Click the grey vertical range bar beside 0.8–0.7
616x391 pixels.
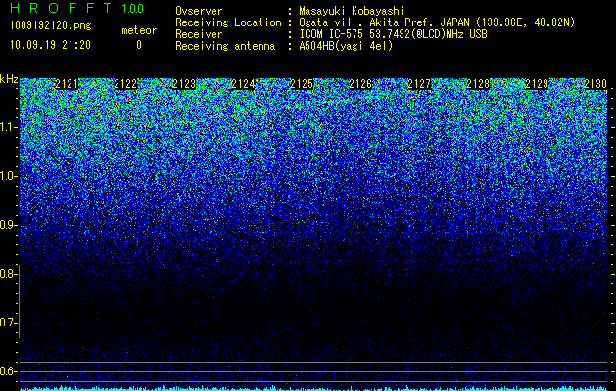pyautogui.click(x=20, y=301)
